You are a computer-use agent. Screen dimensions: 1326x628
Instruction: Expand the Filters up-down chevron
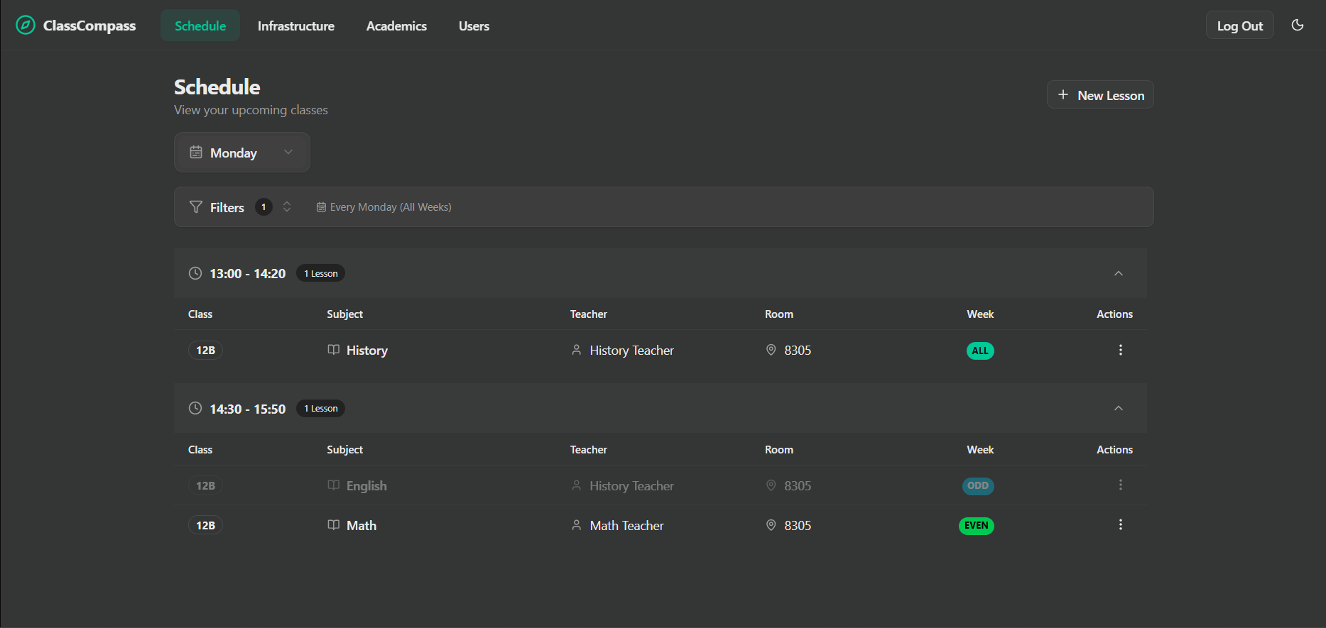287,207
